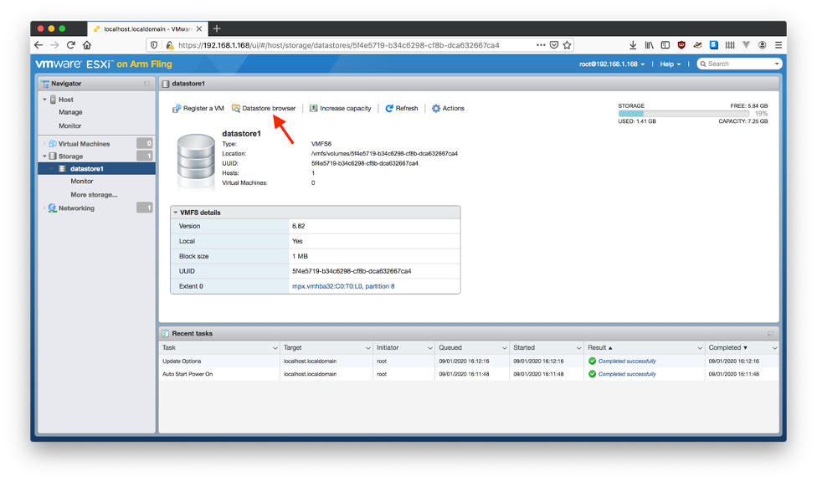Open root@192.168.1.168 user dropdown
Screen dimensions: 817x482
[612, 64]
